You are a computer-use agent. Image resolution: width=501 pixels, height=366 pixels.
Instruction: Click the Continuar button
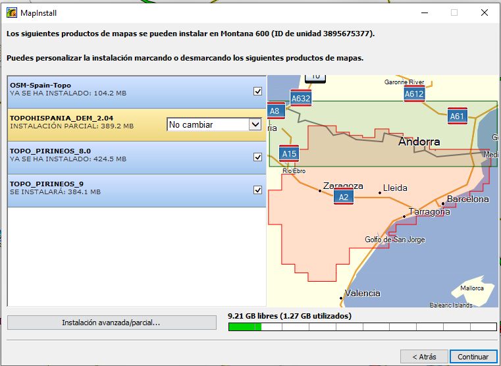pyautogui.click(x=473, y=357)
